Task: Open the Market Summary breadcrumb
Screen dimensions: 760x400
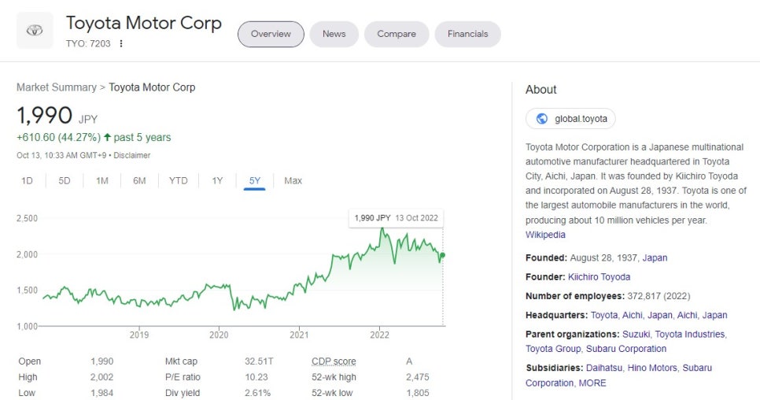Action: pyautogui.click(x=57, y=87)
